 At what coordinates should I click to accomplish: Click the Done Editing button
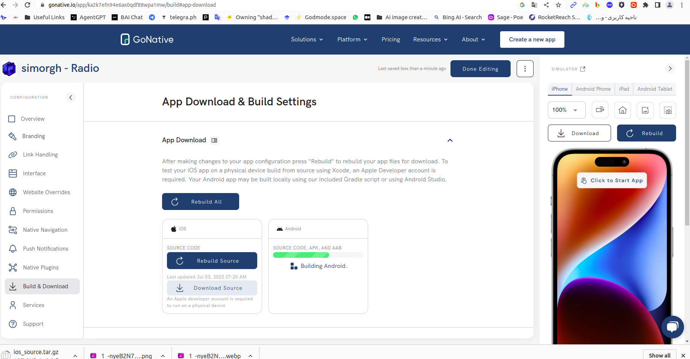[481, 69]
